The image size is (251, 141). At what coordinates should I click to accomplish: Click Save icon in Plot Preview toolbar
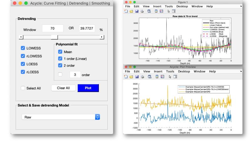[x=137, y=77]
